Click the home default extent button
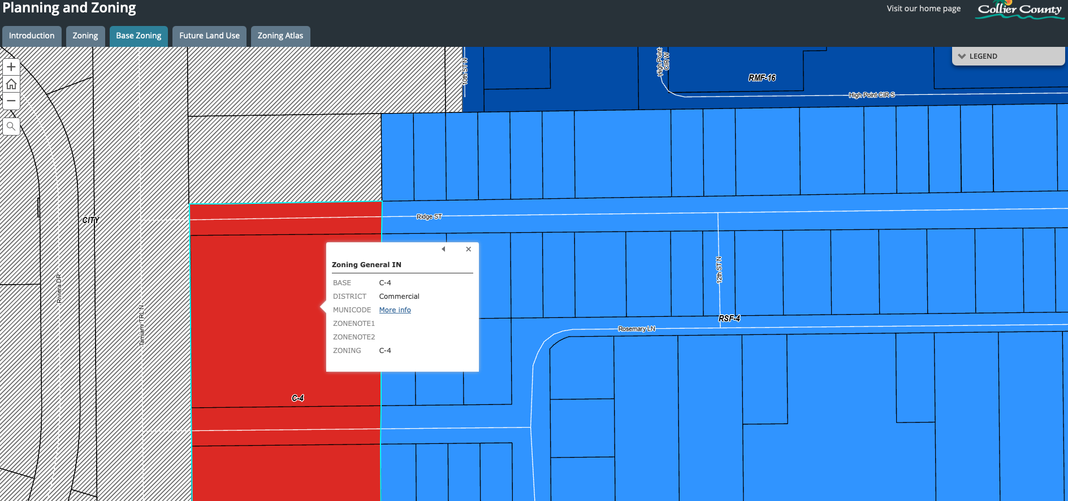 click(11, 84)
